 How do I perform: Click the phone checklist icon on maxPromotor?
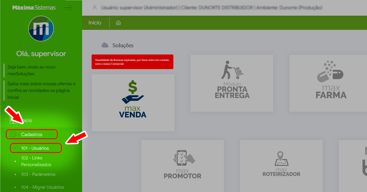pos(184,158)
